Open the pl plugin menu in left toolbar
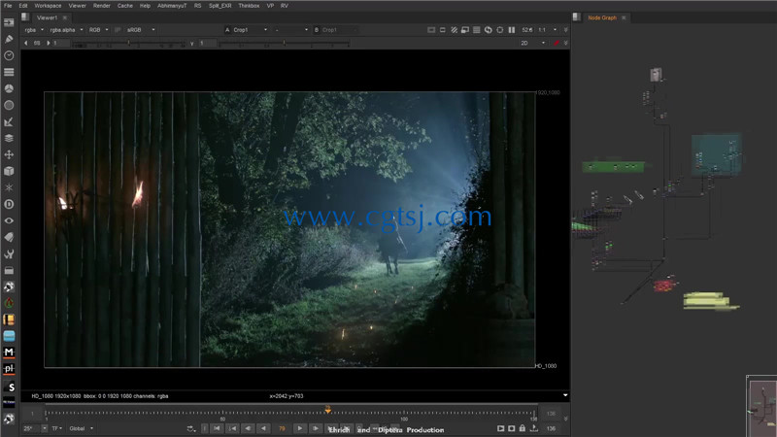This screenshot has width=777, height=437. pyautogui.click(x=9, y=369)
